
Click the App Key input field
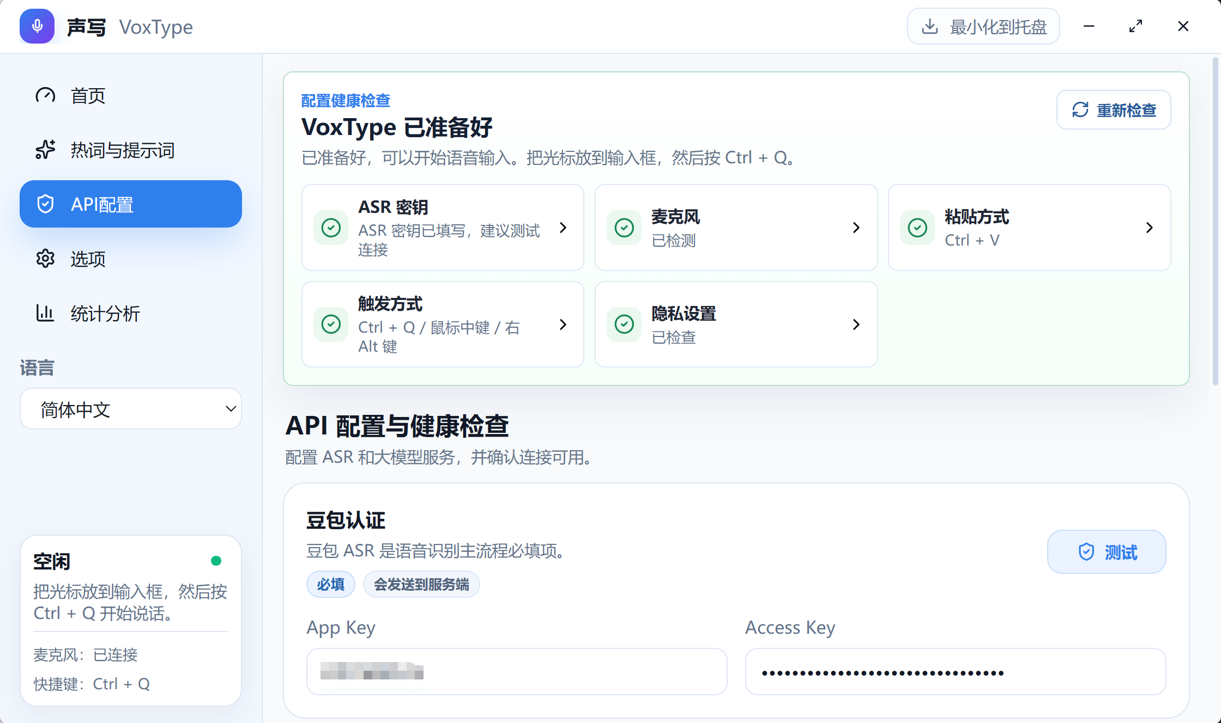pyautogui.click(x=517, y=672)
